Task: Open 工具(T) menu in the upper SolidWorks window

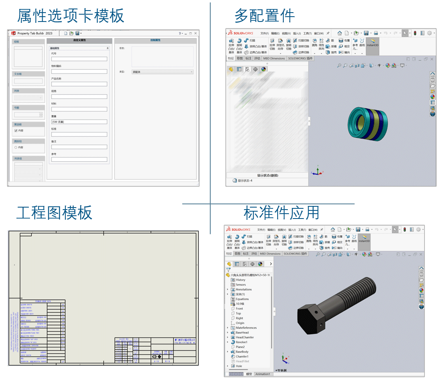Action: 308,33
